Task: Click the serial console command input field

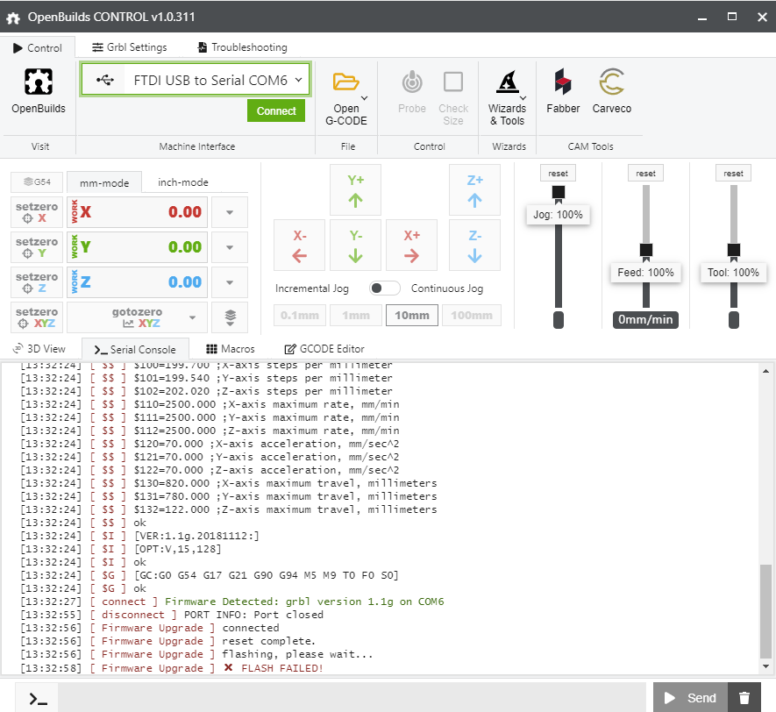Action: [x=352, y=698]
